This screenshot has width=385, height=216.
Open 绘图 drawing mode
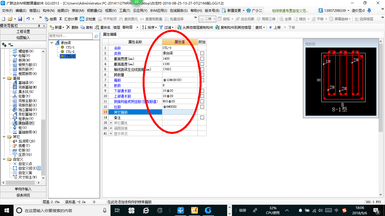(x=50, y=19)
